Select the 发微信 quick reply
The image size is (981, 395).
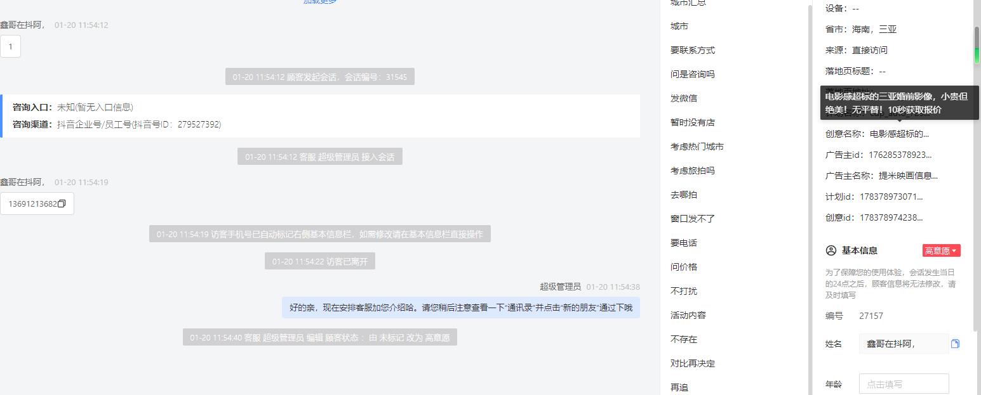[684, 98]
